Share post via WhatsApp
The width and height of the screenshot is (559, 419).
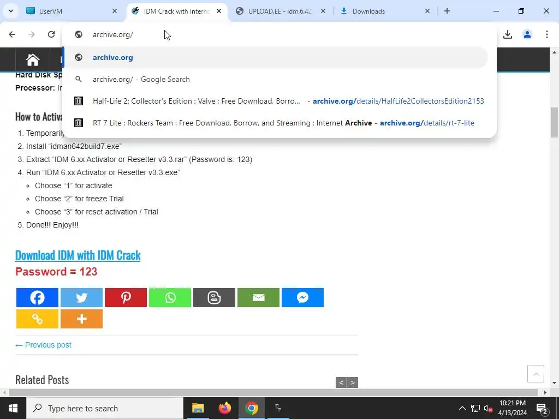170,297
